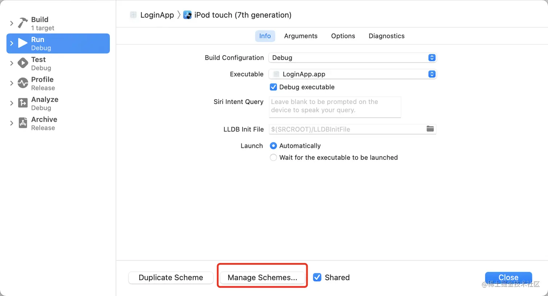
Task: Click the iPod touch simulator icon
Action: 187,15
